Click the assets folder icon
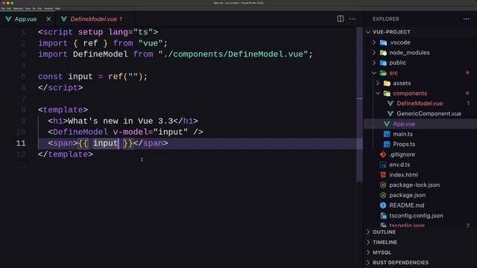The width and height of the screenshot is (477, 268). 387,83
